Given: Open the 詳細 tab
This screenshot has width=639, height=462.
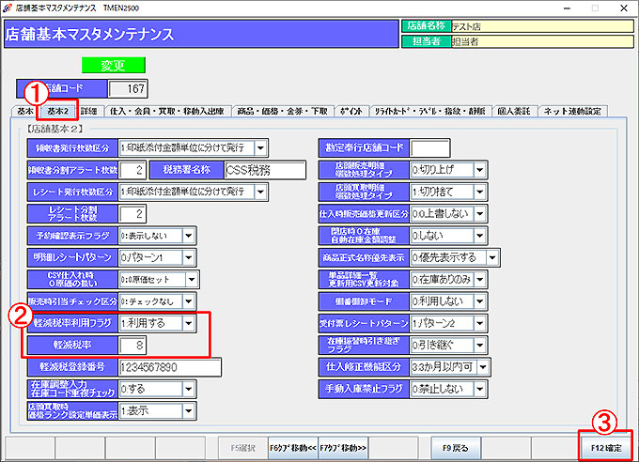Looking at the screenshot, I should (x=88, y=111).
